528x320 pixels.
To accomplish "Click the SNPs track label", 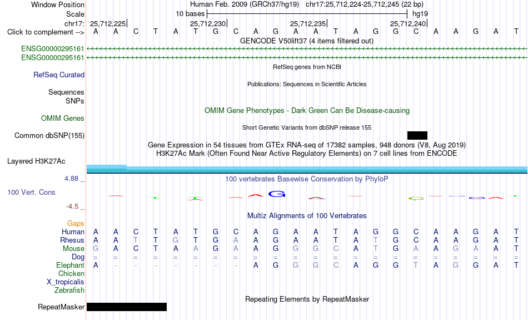I will pos(75,101).
